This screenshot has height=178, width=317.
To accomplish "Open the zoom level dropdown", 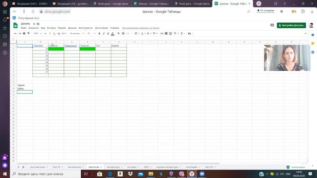I will [38, 34].
